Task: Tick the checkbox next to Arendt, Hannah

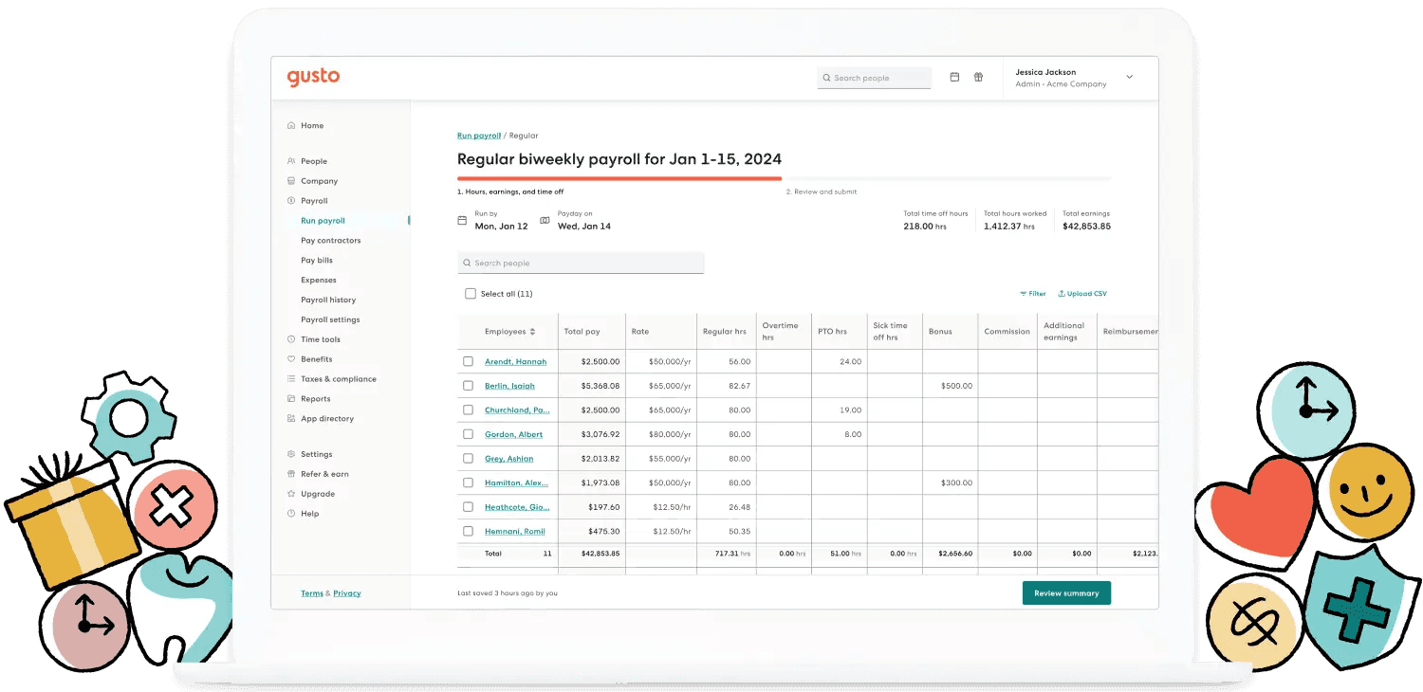Action: click(468, 361)
